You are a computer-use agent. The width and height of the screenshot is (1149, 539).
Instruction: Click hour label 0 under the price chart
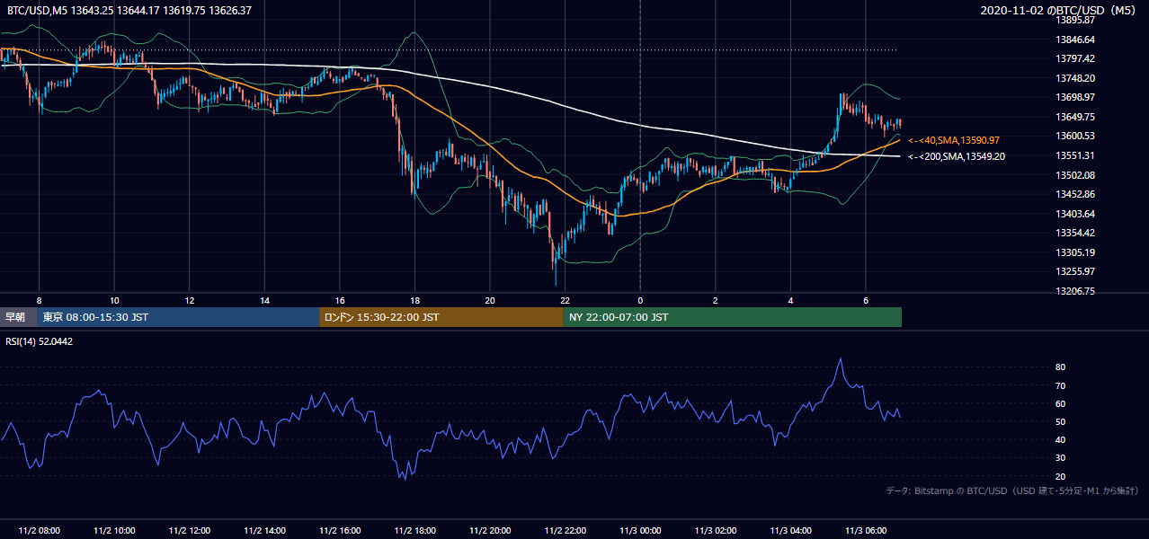pyautogui.click(x=640, y=300)
